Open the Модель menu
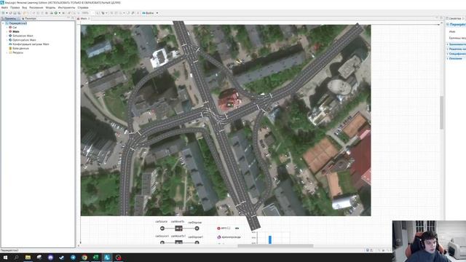 click(50, 7)
